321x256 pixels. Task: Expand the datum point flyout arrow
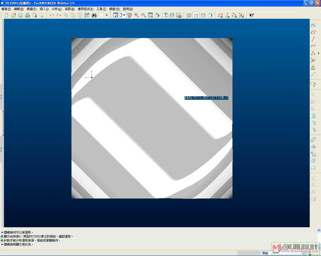(319, 53)
